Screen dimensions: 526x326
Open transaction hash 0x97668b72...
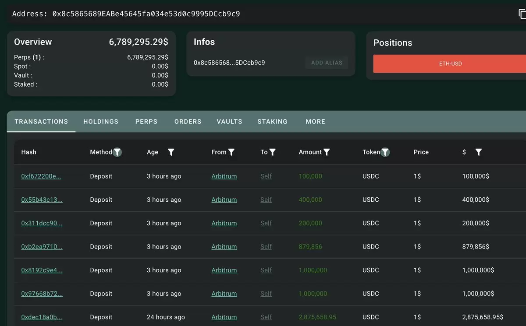pyautogui.click(x=42, y=294)
